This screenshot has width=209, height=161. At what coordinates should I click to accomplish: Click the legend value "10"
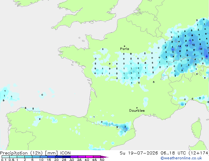pos(41,160)
